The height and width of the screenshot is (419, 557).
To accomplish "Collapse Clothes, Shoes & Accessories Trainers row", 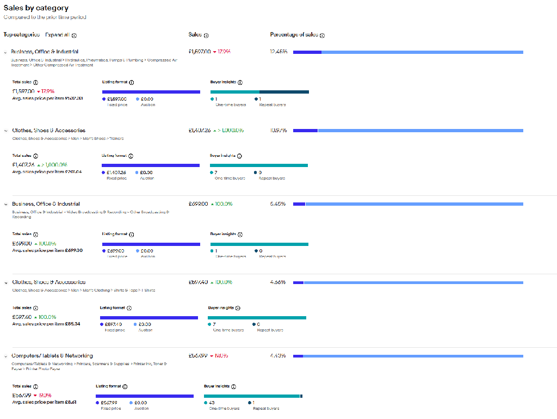I will 5,131.
